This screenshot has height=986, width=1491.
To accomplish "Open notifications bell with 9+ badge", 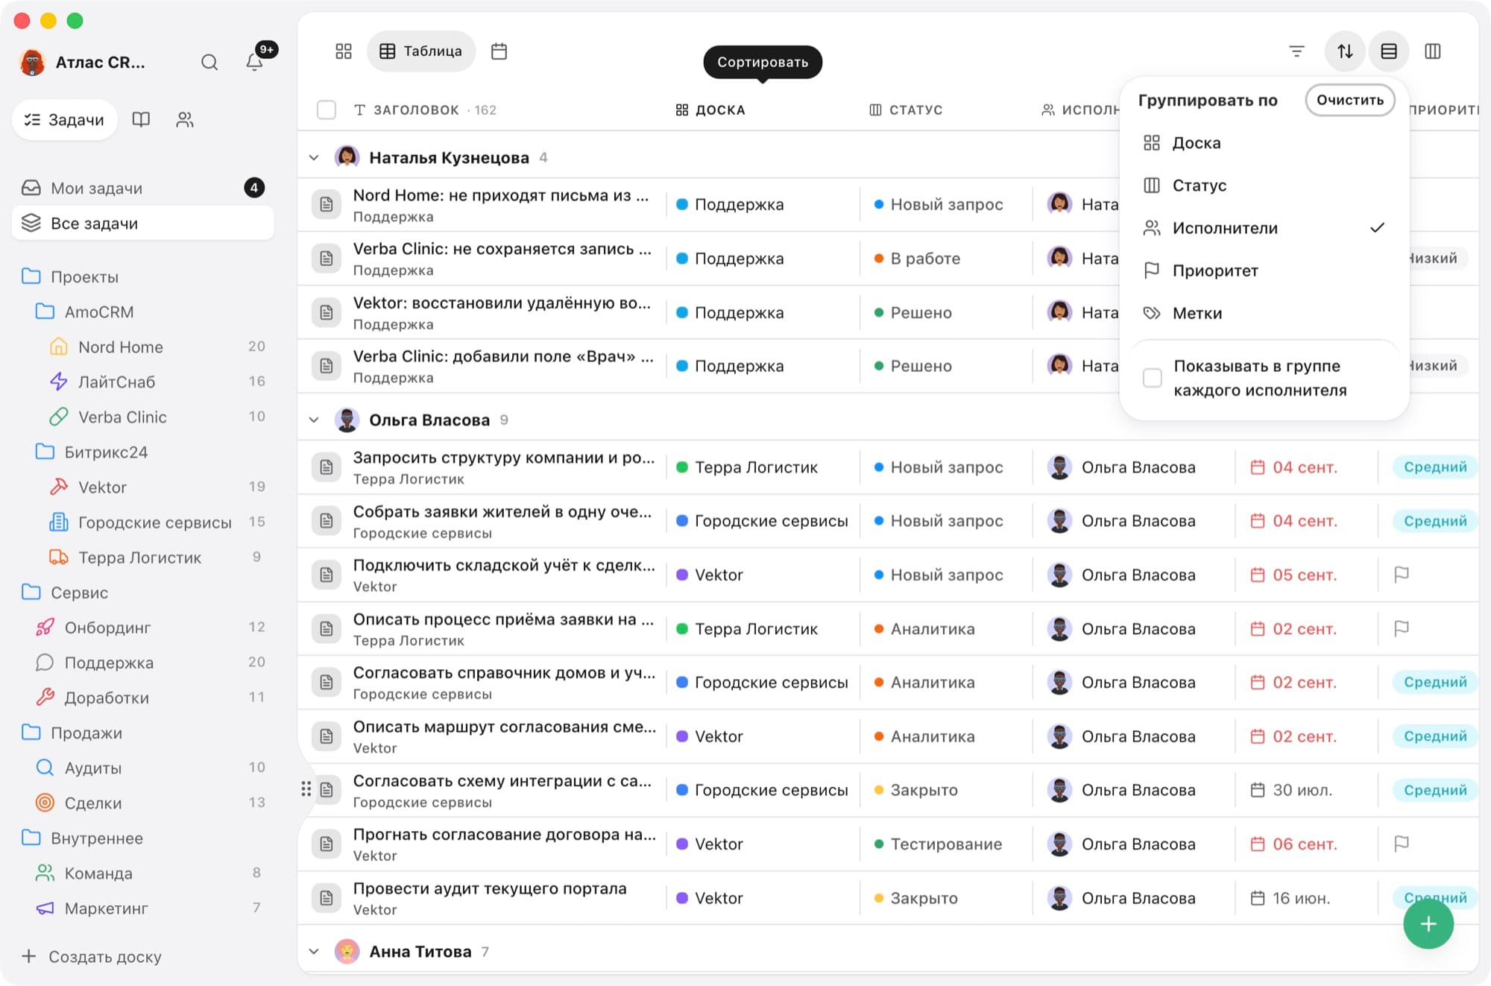I will click(255, 63).
